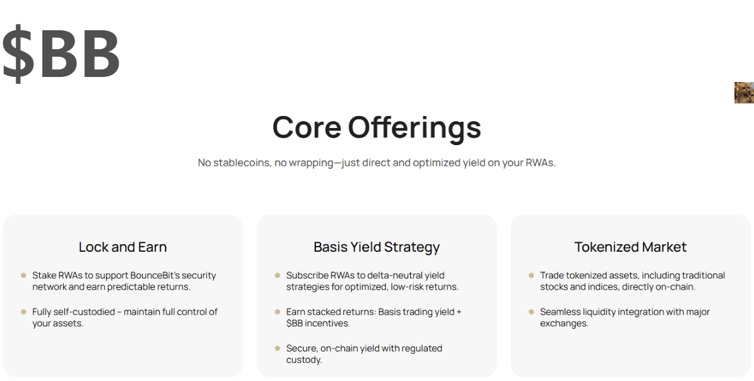The width and height of the screenshot is (754, 381).
Task: Click bullet dot beside 'Subscribe RWAs to delta-neutral'
Action: pos(278,275)
